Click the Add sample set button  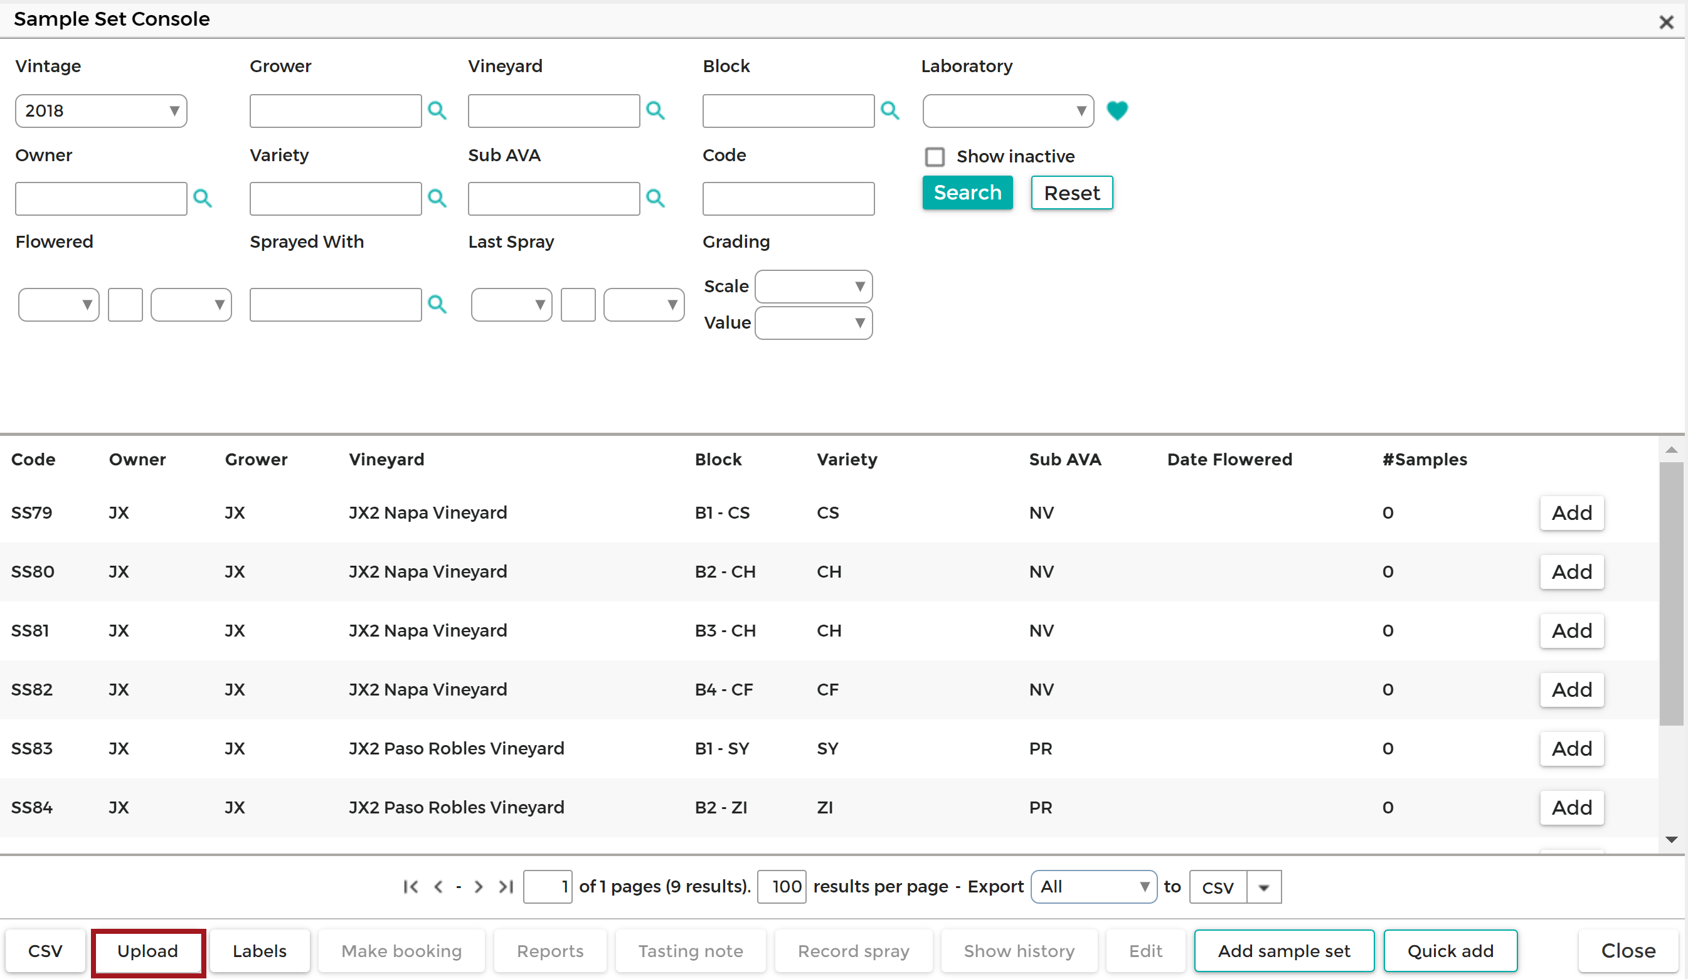click(1284, 951)
